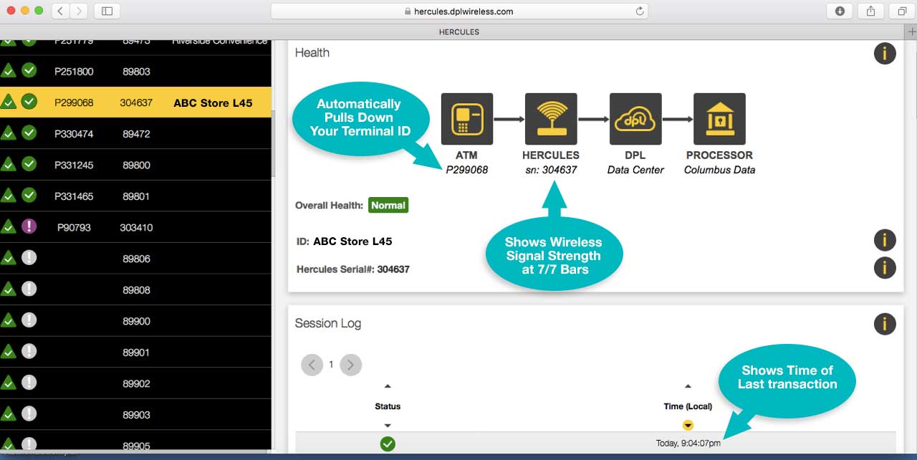Screen dimensions: 917x460
Task: Click serial number 89903 row
Action: (136, 415)
